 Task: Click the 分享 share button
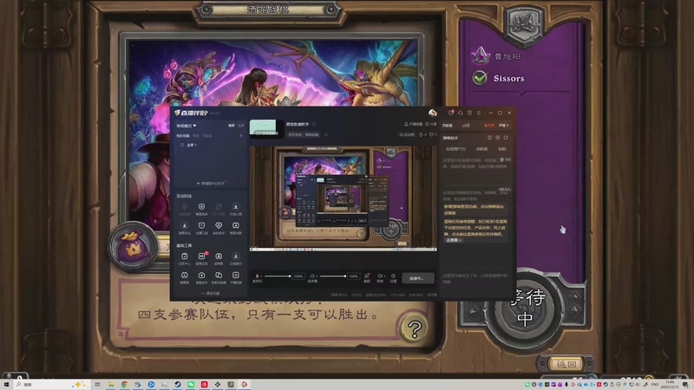431,124
